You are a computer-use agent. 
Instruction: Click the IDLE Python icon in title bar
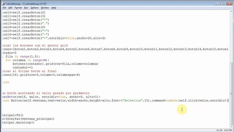tap(3, 4)
